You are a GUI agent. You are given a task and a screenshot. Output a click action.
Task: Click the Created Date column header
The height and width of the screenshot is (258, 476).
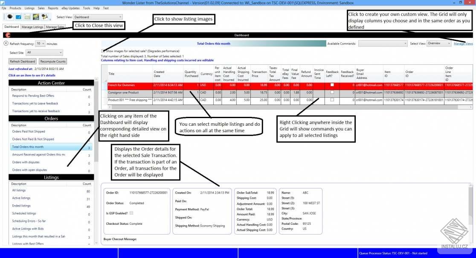click(168, 74)
